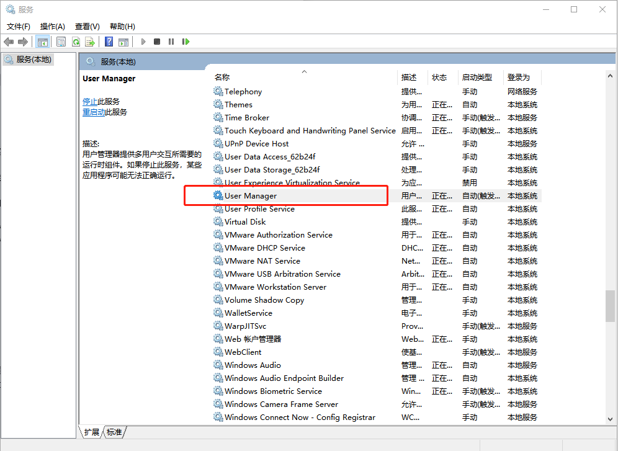The height and width of the screenshot is (451, 618).
Task: Open the 操作(A) menu
Action: 52,26
